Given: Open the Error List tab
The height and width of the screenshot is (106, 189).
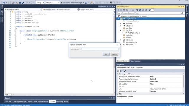Looking at the screenshot, I should click(x=9, y=102).
